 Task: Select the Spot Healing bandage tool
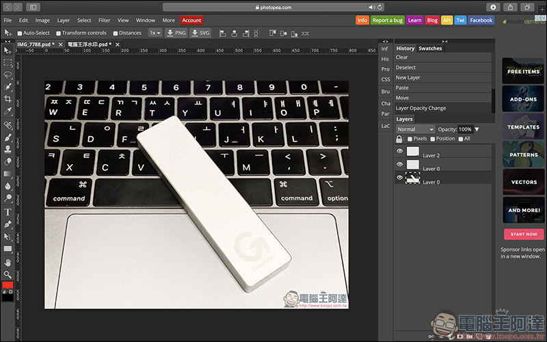pos(8,125)
